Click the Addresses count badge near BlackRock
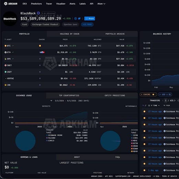This screenshot has height=179, width=179. 49,13
